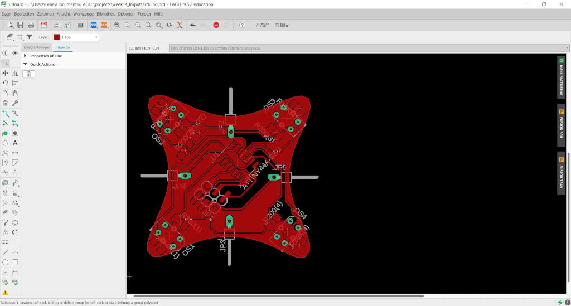Screen dimensions: 571x306
Task: Select the Mirror tool
Action: coord(15,73)
